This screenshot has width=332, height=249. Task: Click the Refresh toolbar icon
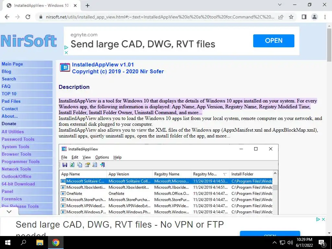click(x=72, y=165)
